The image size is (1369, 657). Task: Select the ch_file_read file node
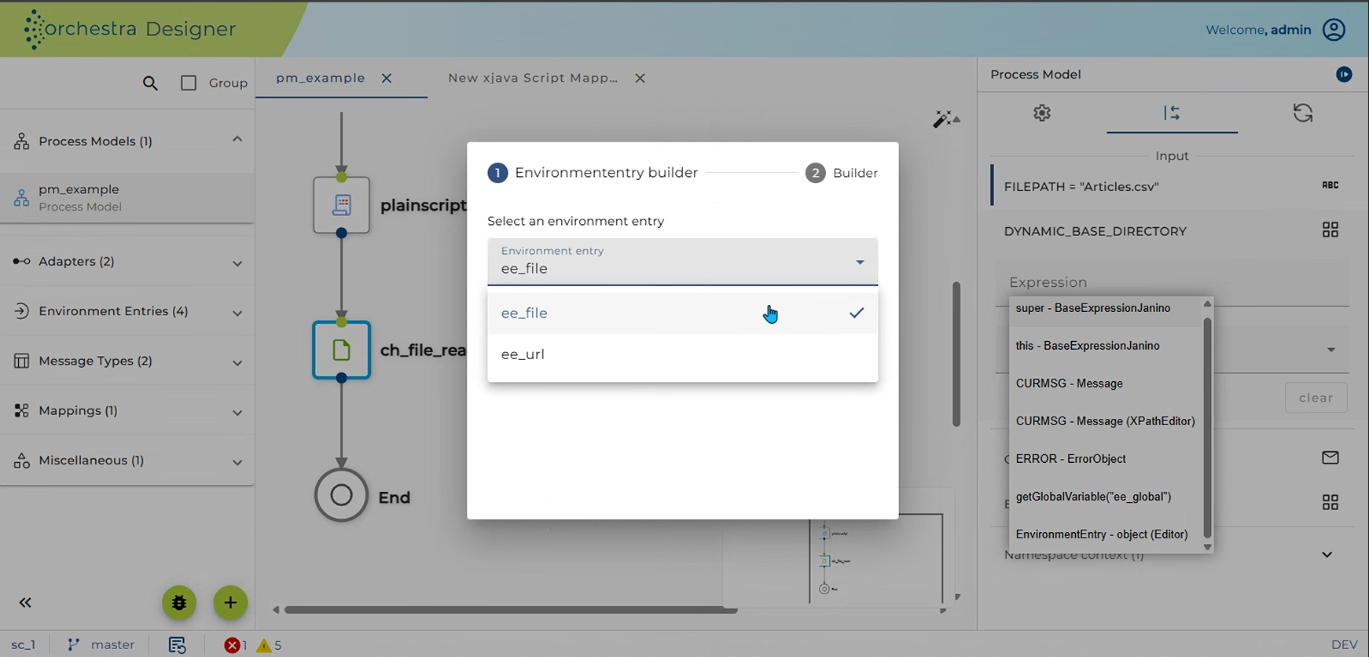tap(341, 350)
